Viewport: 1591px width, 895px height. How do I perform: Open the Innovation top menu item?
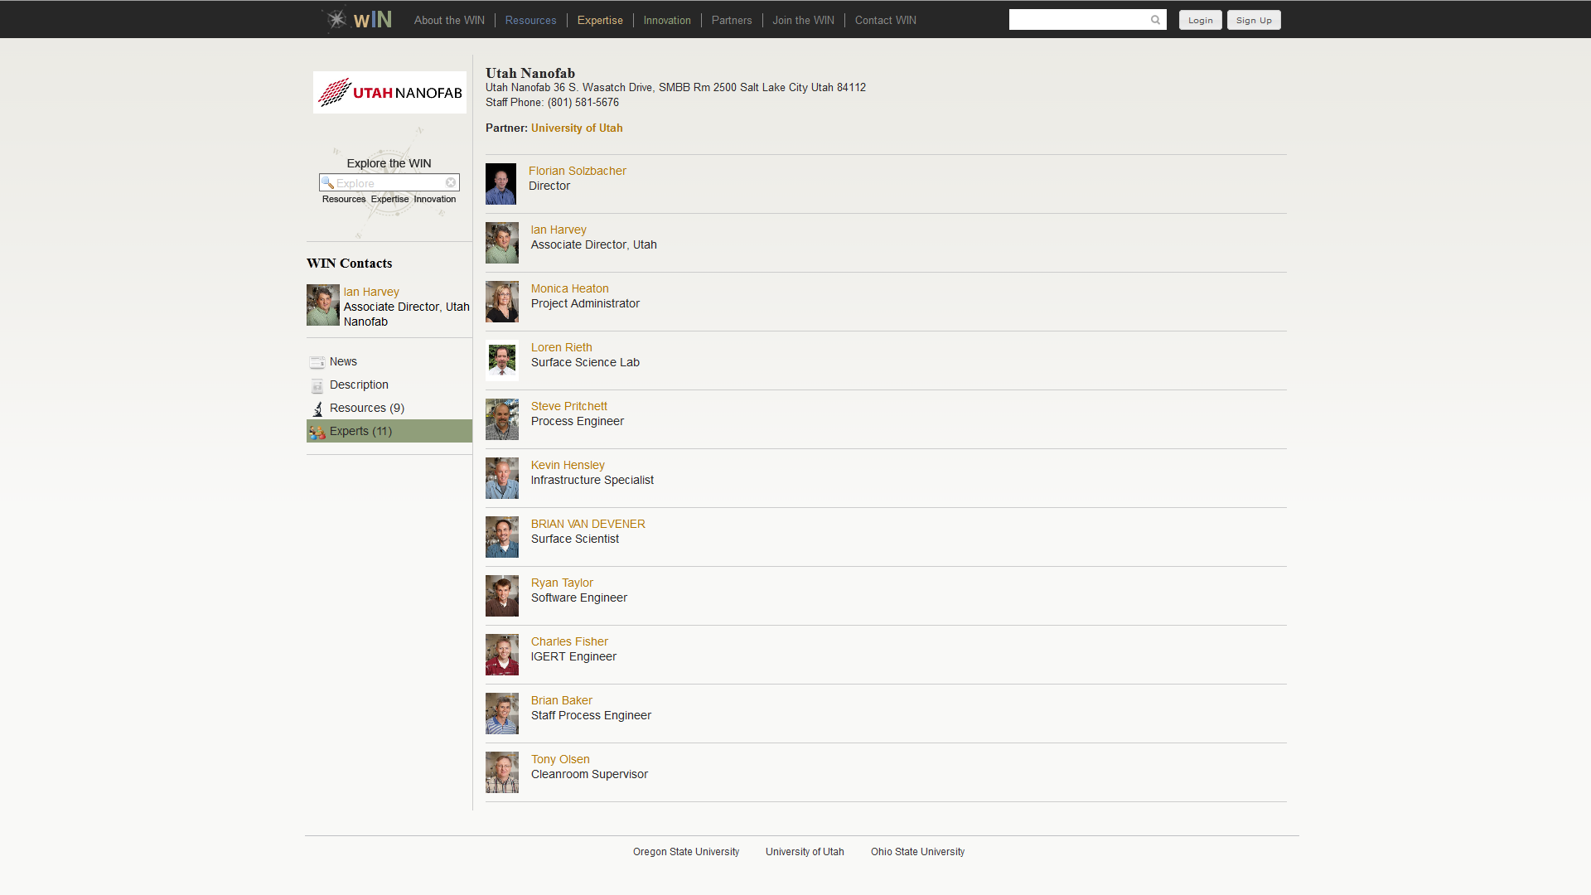tap(667, 20)
